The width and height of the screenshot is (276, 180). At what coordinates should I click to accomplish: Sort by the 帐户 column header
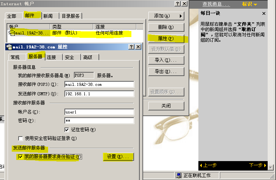pyautogui.click(x=28, y=26)
